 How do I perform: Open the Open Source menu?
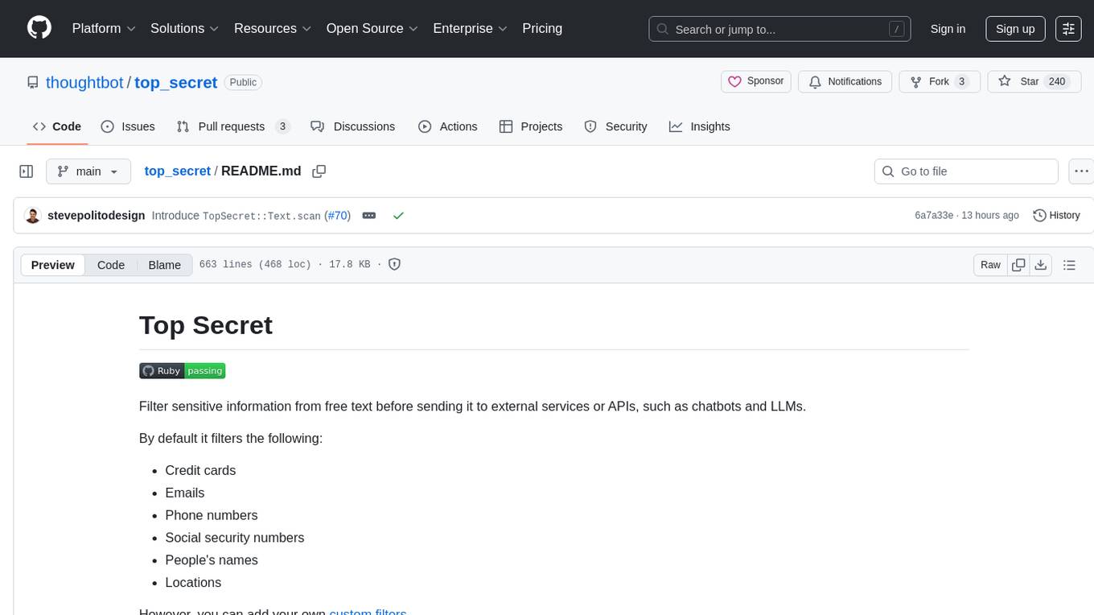372,28
